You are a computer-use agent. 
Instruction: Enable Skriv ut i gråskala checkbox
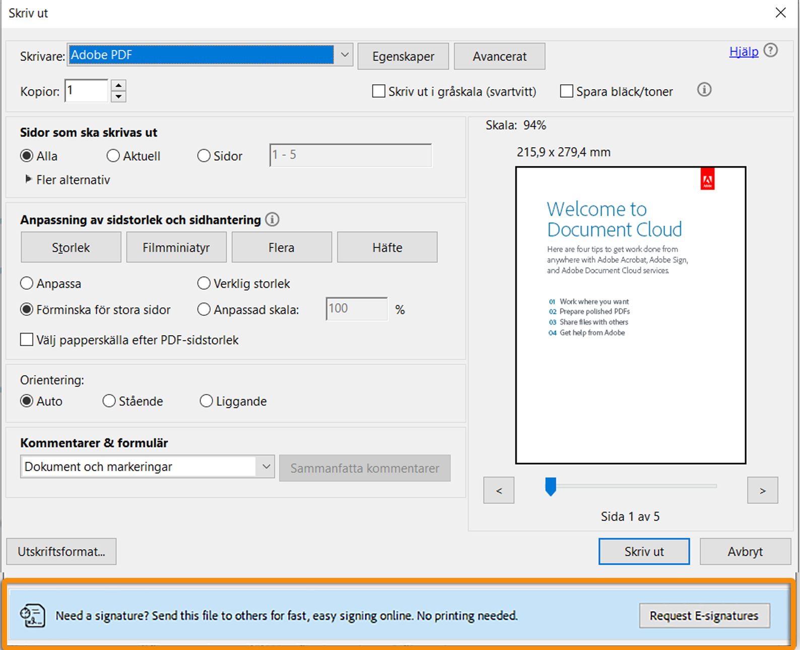[x=378, y=91]
